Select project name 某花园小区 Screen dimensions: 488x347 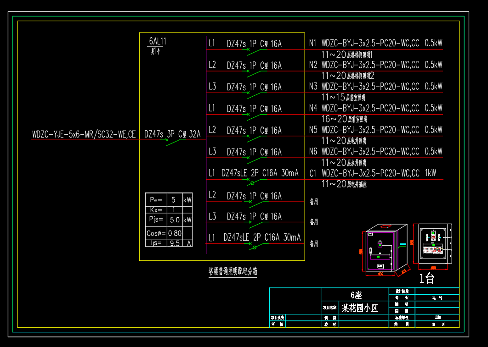tap(359, 308)
